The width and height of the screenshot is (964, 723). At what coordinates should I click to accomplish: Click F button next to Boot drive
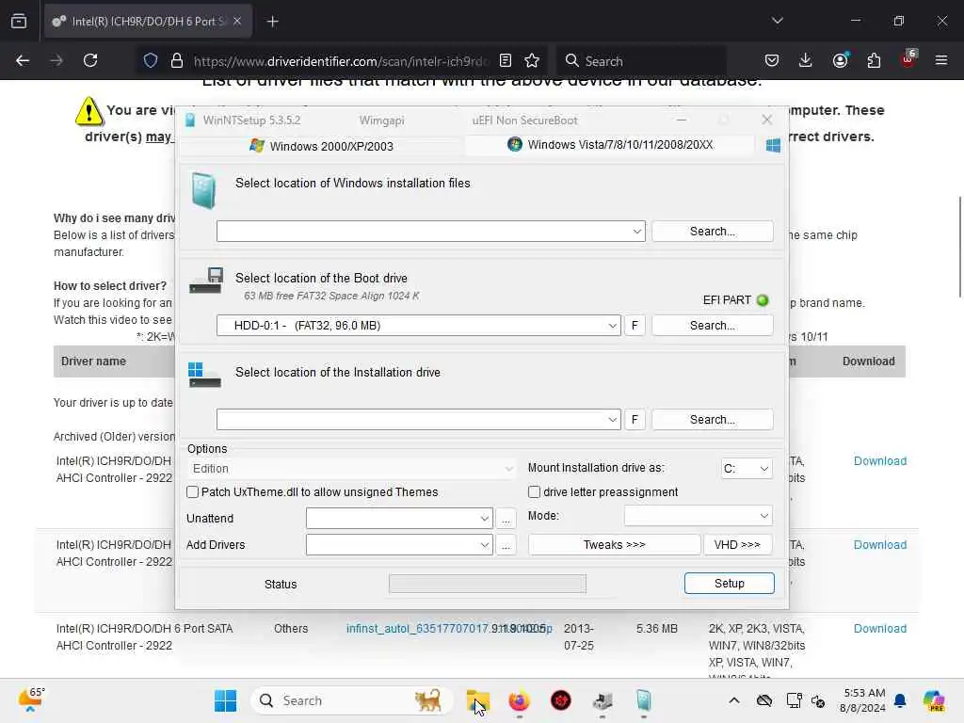pos(635,325)
